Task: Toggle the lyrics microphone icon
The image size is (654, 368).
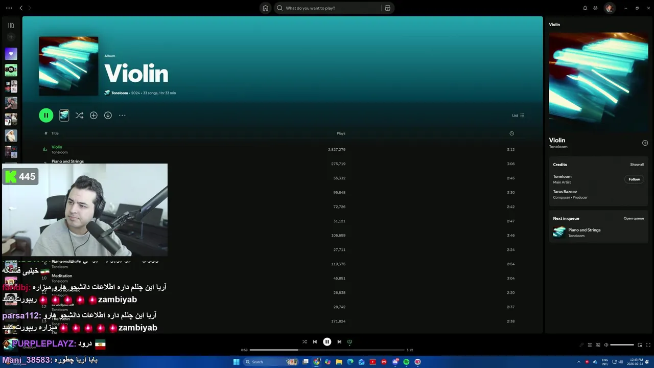Action: click(581, 345)
